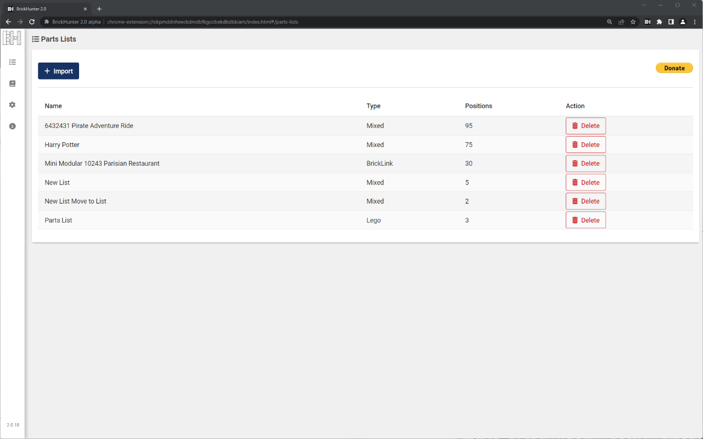Click the Action column header
Image resolution: width=703 pixels, height=439 pixels.
coord(575,106)
